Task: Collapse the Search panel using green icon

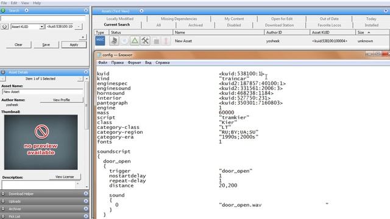Action: (3, 10)
